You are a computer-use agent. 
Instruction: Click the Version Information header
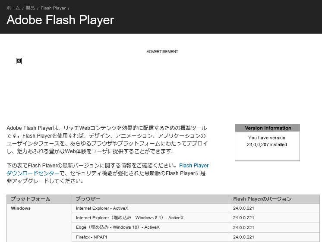pos(267,128)
